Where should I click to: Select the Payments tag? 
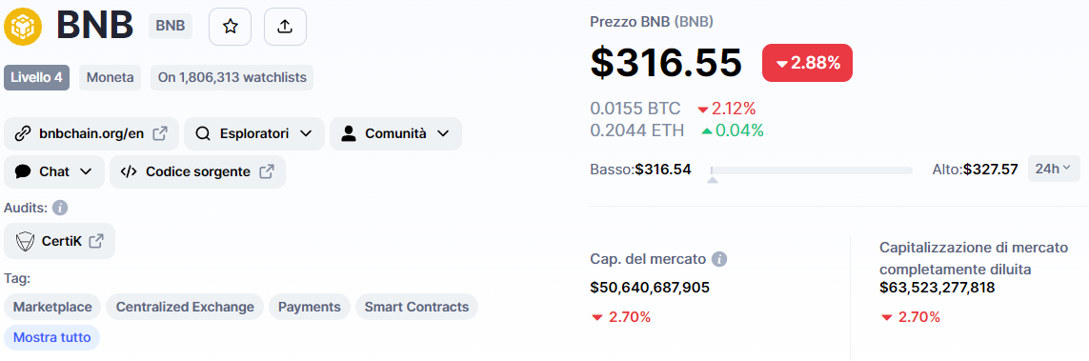(309, 307)
